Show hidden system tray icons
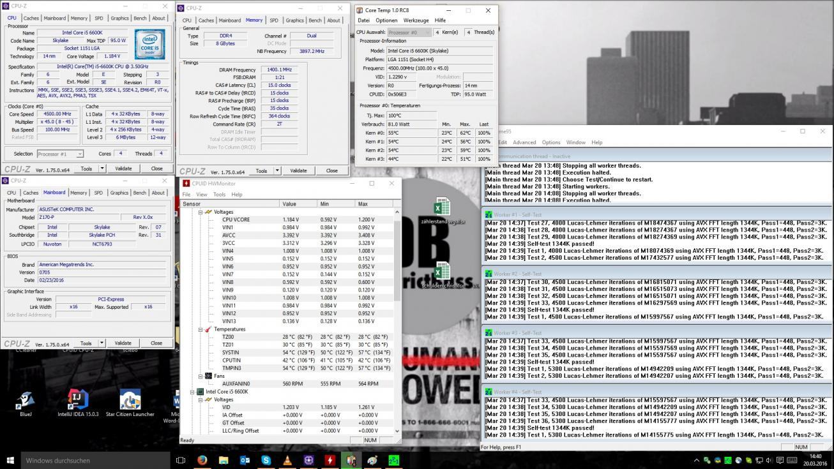This screenshot has width=834, height=469. pyautogui.click(x=696, y=460)
